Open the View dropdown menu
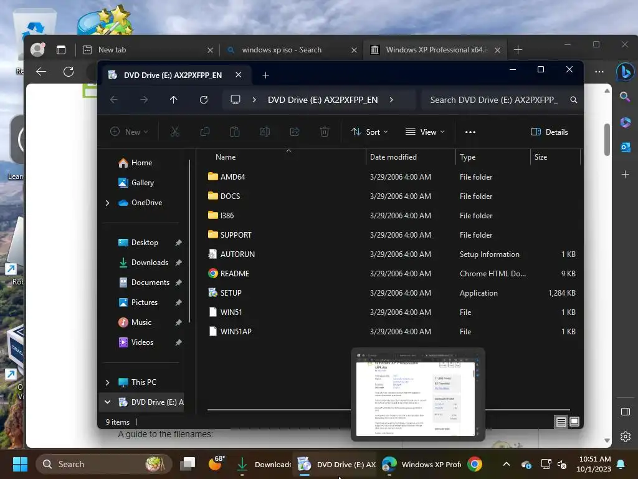The image size is (638, 479). 425,132
